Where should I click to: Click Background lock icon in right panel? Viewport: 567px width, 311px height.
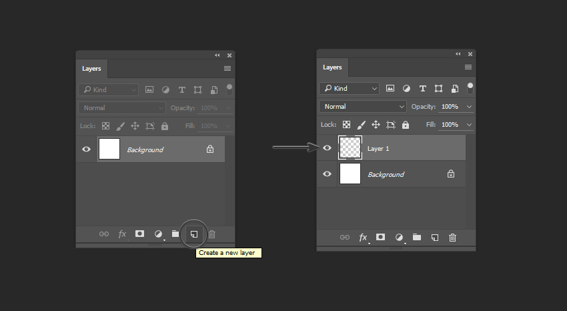pyautogui.click(x=450, y=174)
